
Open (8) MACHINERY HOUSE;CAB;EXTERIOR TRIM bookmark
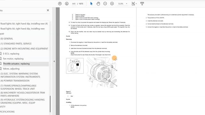click(x=23, y=94)
